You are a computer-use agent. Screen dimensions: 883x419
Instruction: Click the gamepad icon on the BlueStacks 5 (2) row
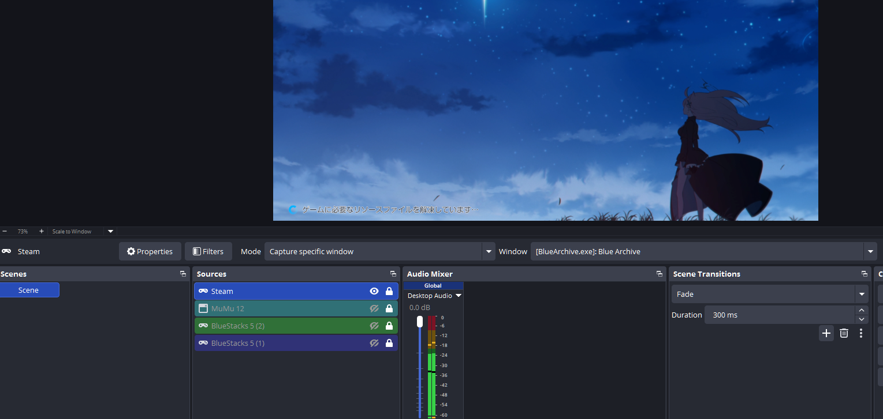tap(203, 326)
